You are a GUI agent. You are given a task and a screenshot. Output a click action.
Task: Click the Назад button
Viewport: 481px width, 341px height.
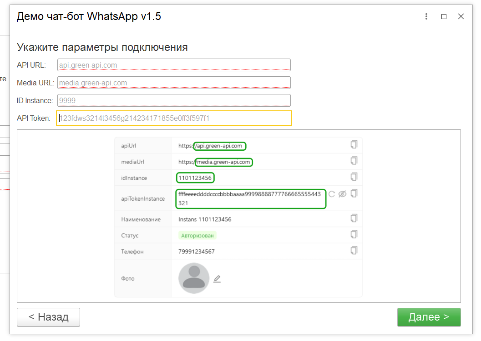click(x=48, y=317)
